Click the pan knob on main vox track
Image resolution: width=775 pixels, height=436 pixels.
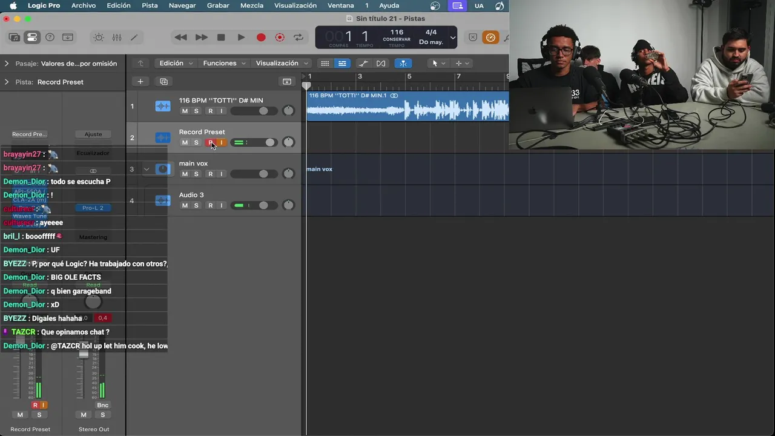point(289,173)
